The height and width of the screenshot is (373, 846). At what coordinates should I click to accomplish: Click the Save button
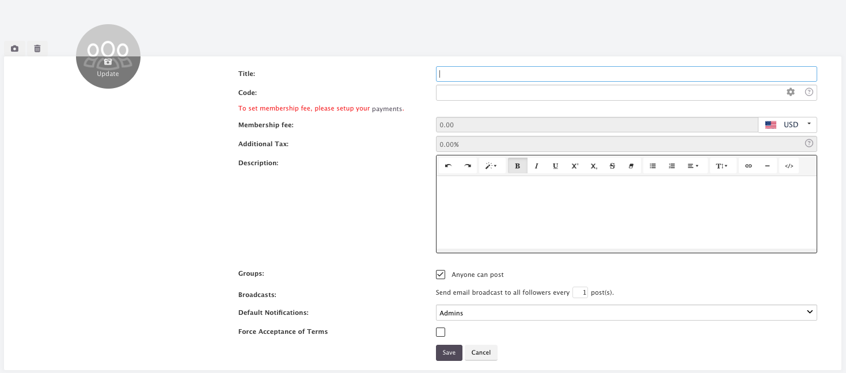pyautogui.click(x=449, y=353)
